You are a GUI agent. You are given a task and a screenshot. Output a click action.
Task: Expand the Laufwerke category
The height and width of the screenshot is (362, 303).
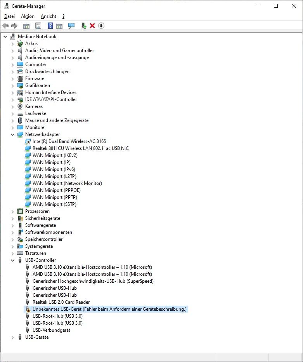[x=12, y=113]
